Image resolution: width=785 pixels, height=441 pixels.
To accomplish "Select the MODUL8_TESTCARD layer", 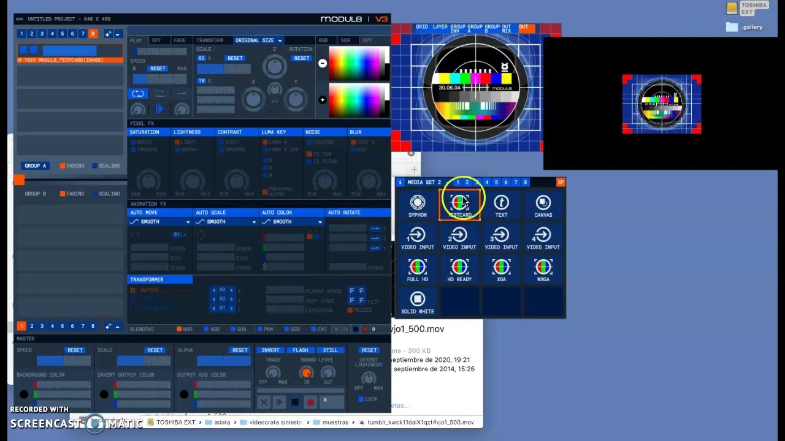I will click(70, 53).
